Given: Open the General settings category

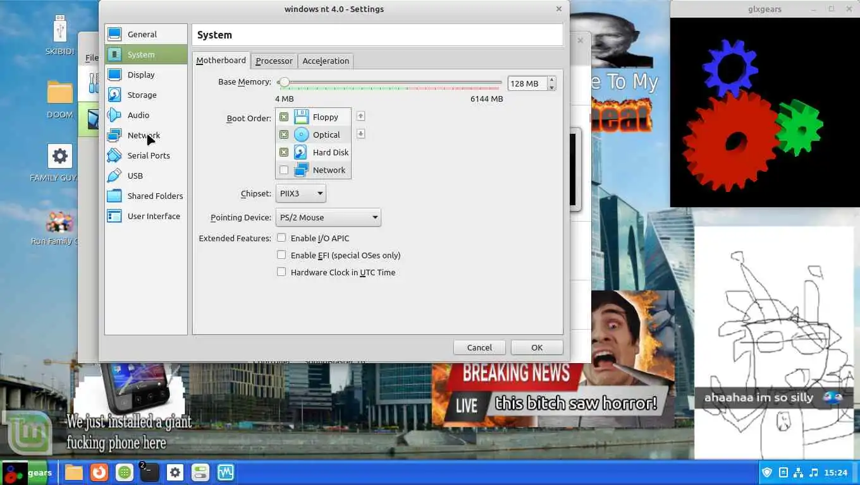Looking at the screenshot, I should point(146,34).
